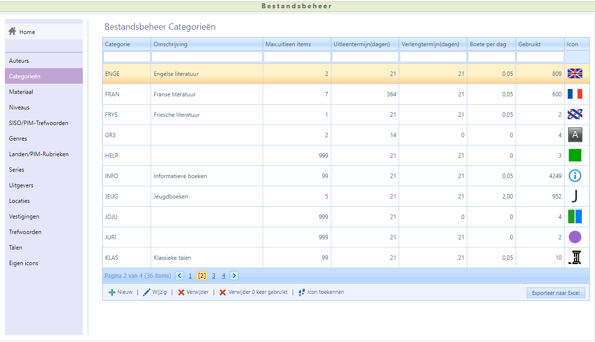Image resolution: width=595 pixels, height=342 pixels.
Task: Click Wijzig to edit selected category
Action: (154, 292)
